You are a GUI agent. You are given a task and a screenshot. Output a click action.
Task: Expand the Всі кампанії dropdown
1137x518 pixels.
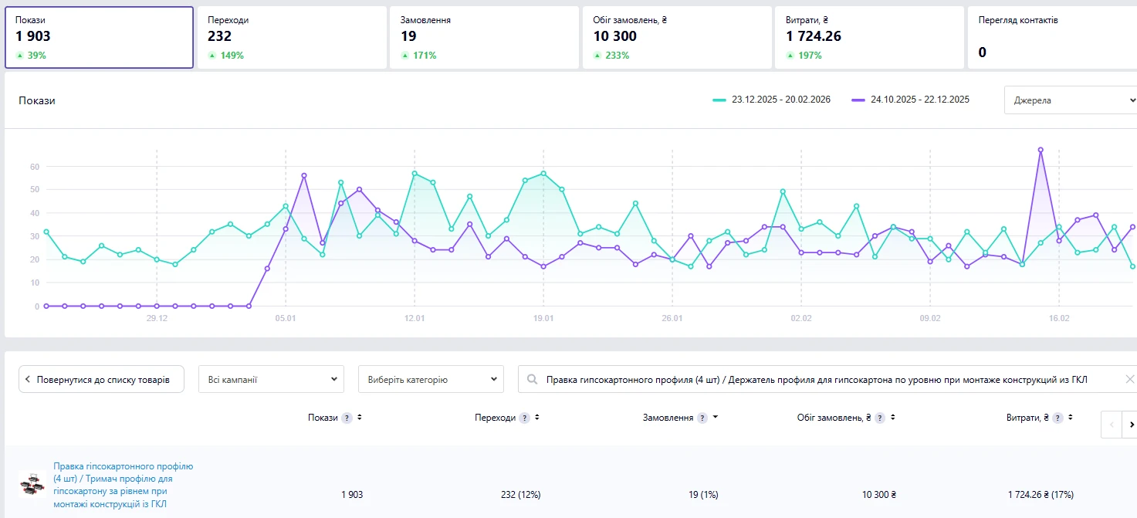271,379
